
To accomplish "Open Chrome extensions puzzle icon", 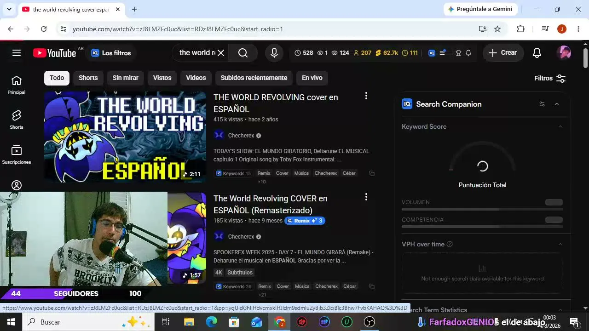I will pos(520,29).
